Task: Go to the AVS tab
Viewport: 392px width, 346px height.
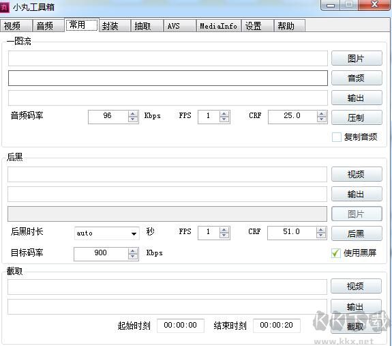Action: [x=180, y=25]
